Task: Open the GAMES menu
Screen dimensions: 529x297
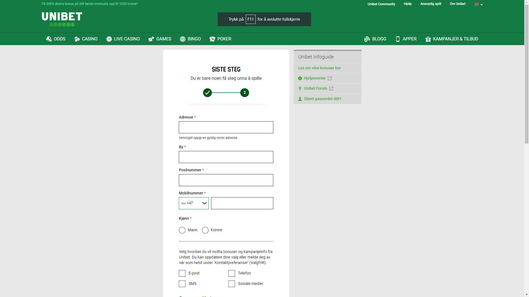Action: tap(160, 39)
